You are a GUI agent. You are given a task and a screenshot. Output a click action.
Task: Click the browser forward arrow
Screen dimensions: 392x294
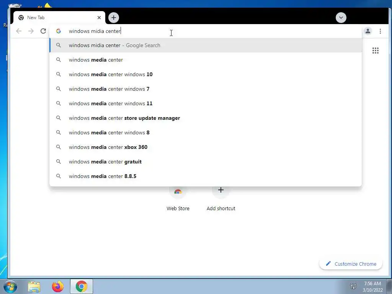click(x=31, y=31)
